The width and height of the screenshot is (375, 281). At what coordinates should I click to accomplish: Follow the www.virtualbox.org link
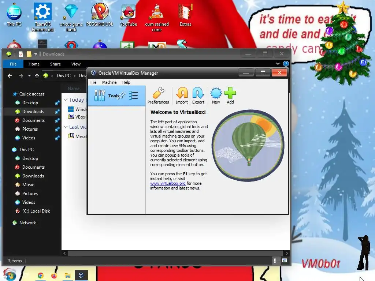click(x=168, y=183)
